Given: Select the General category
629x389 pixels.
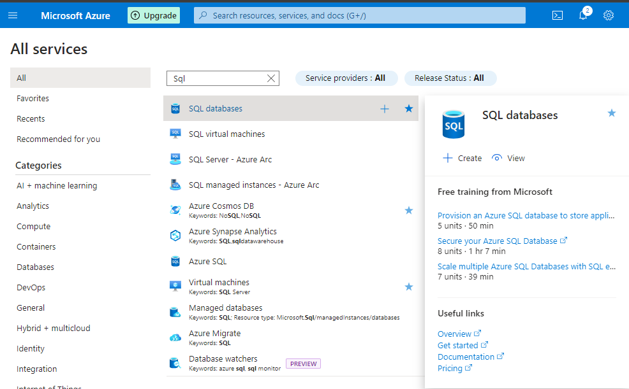Looking at the screenshot, I should 31,308.
